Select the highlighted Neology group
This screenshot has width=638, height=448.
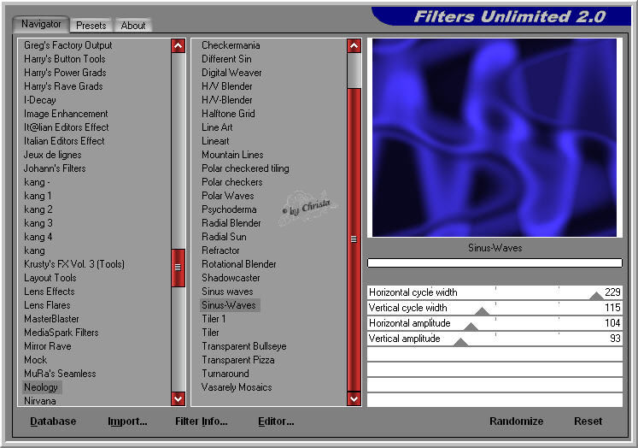click(41, 387)
